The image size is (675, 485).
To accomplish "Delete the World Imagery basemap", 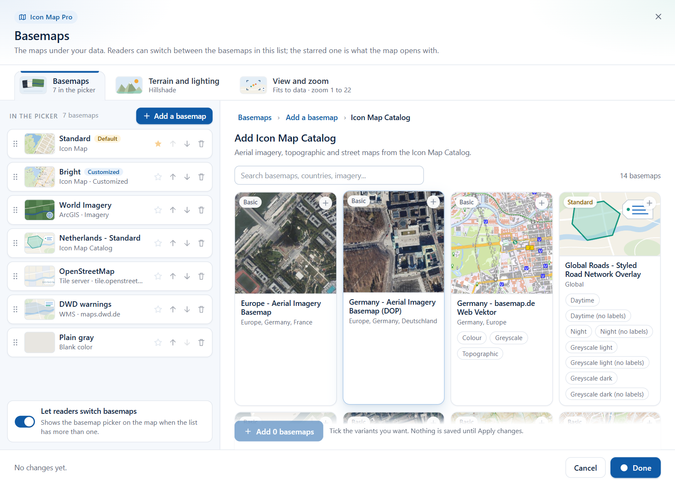I will 201,210.
